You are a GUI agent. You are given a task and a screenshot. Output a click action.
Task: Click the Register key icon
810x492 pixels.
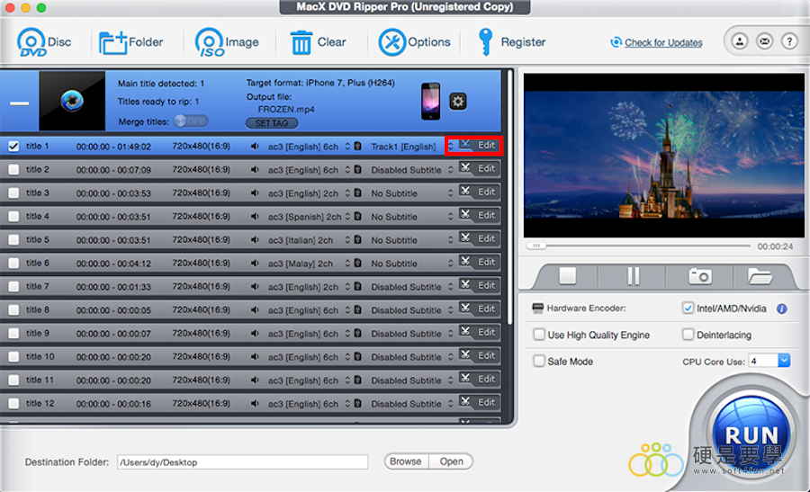486,42
